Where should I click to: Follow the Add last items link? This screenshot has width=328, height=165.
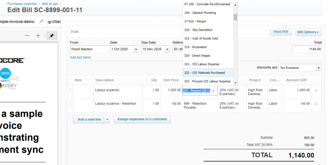80,58
